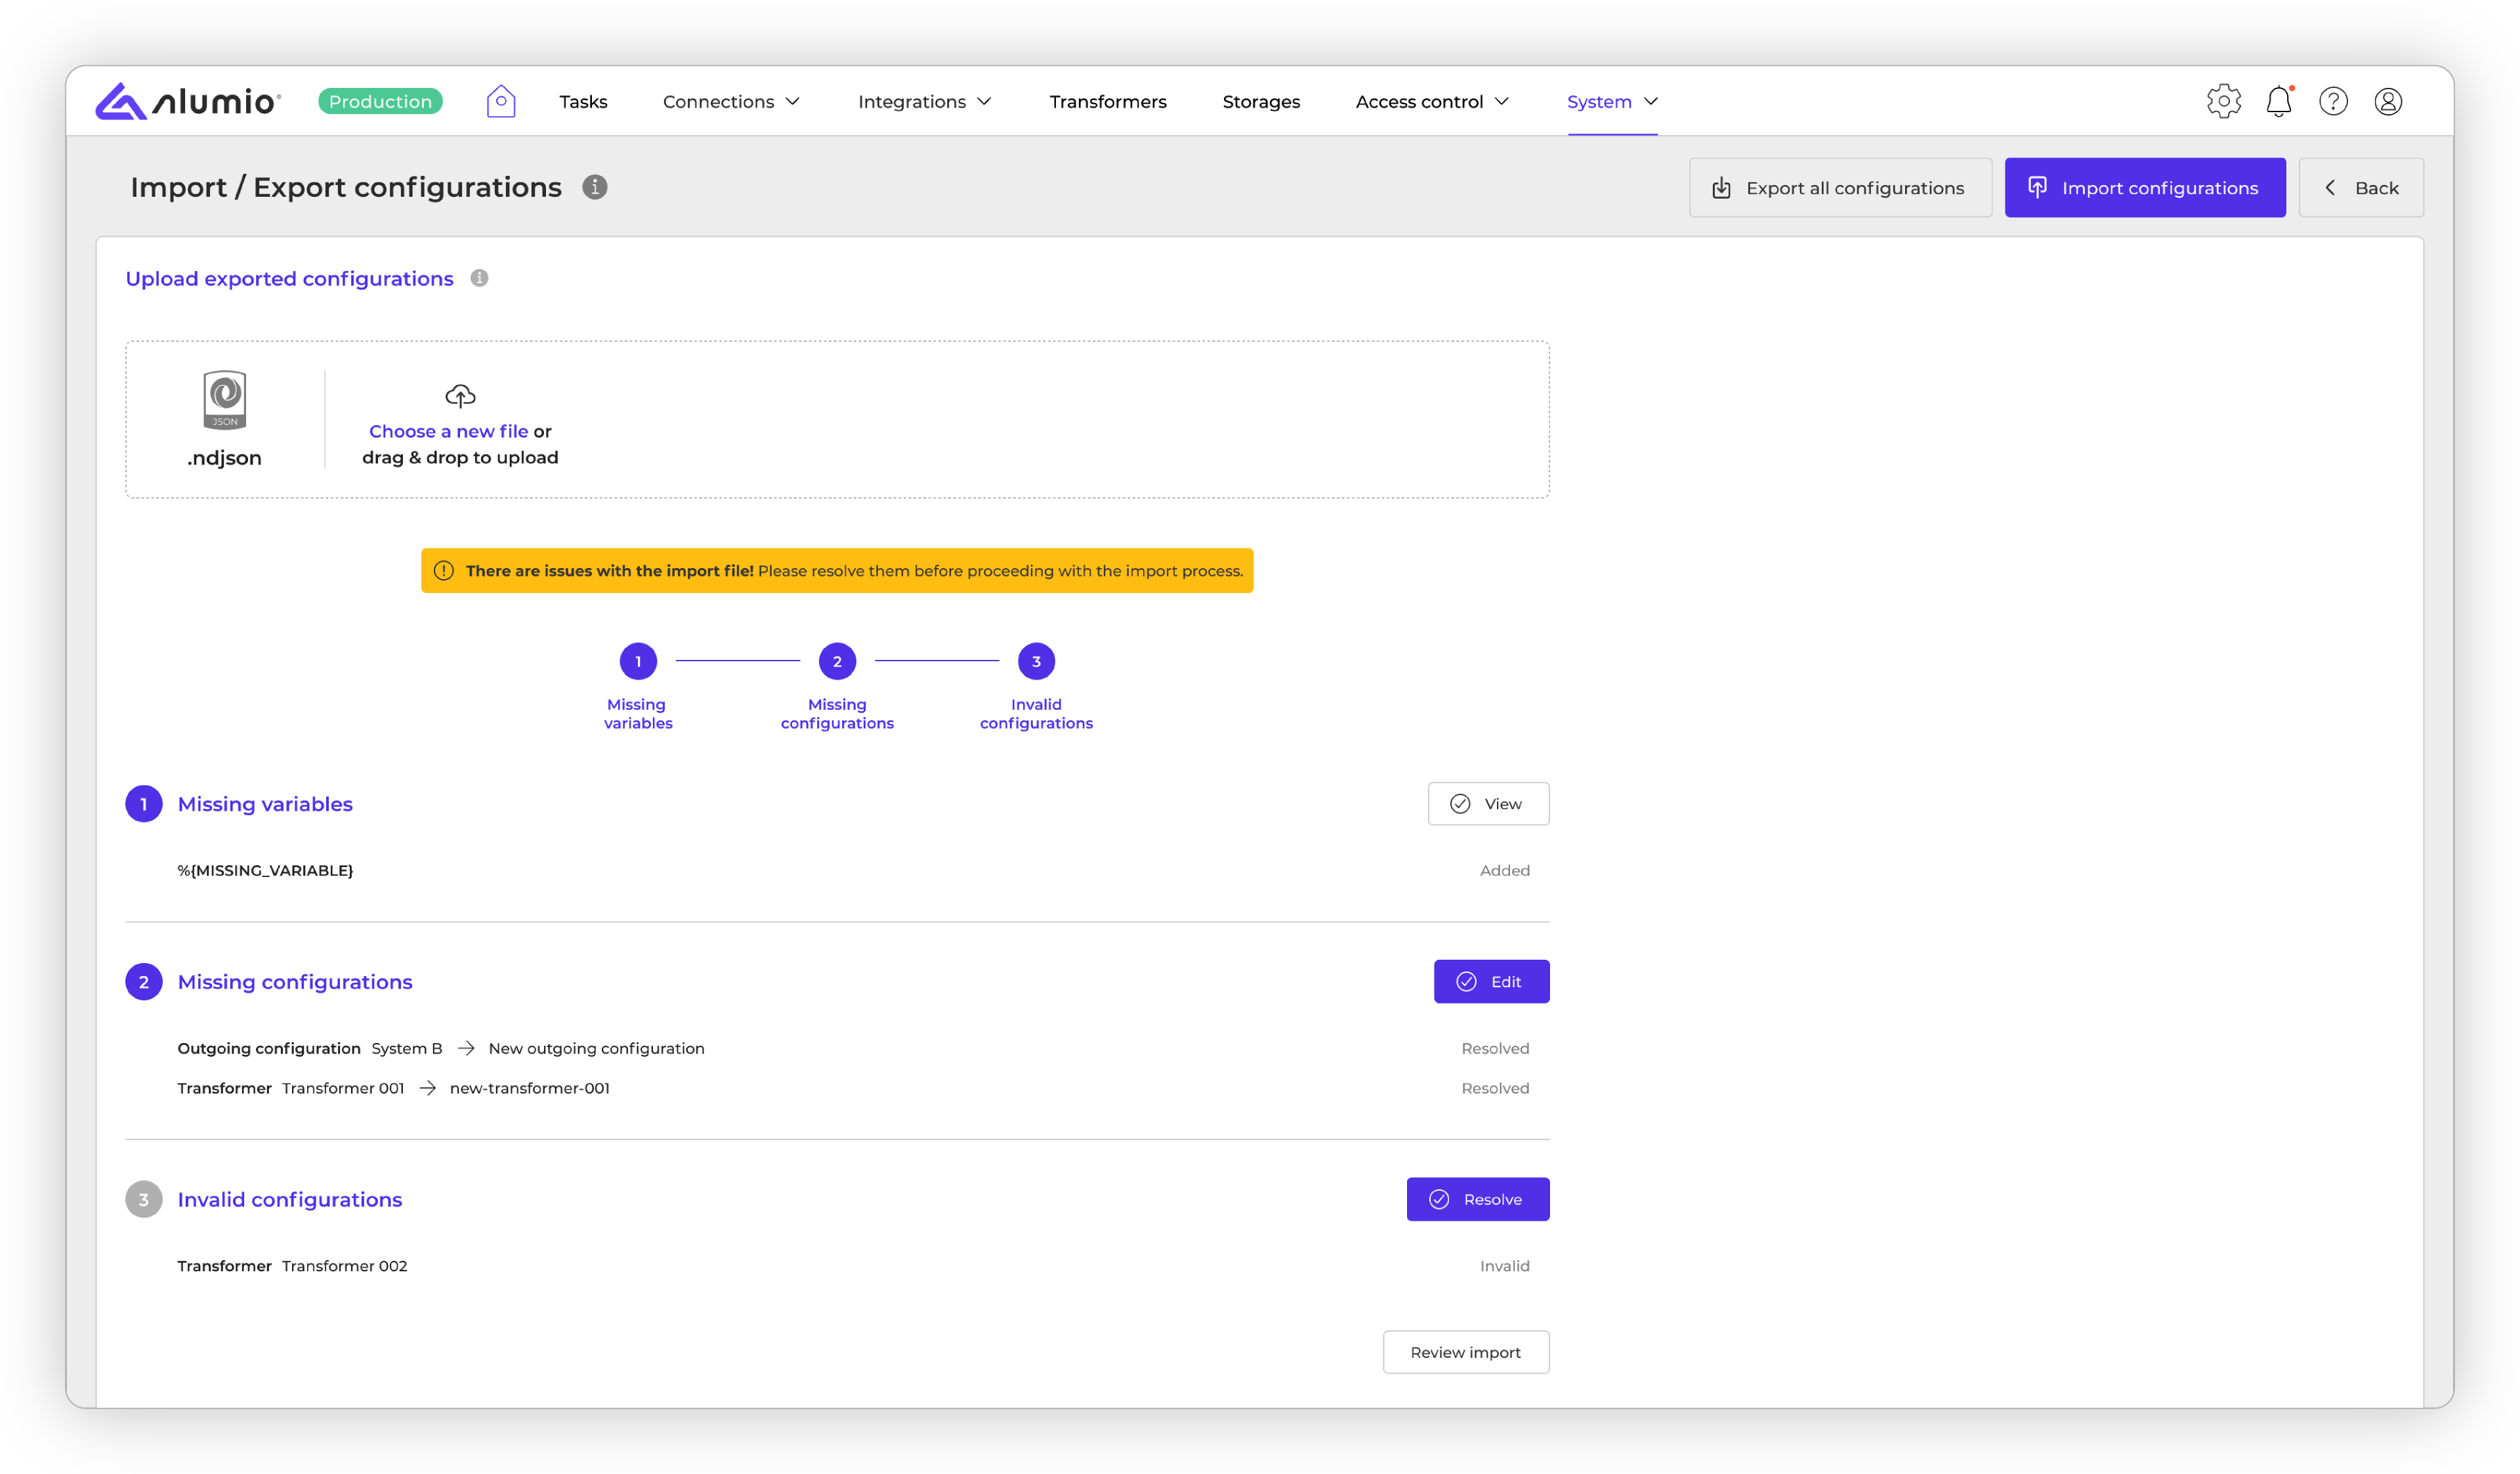This screenshot has height=1474, width=2520.
Task: Click the Choose a new file link
Action: [x=448, y=431]
